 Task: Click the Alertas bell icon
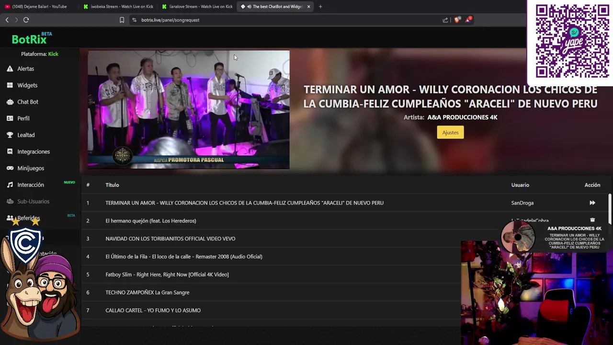pyautogui.click(x=10, y=69)
